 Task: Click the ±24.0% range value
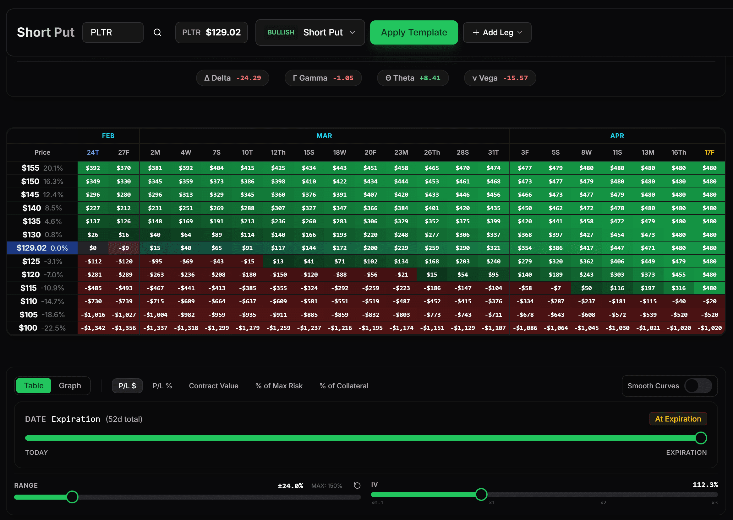[x=290, y=486]
